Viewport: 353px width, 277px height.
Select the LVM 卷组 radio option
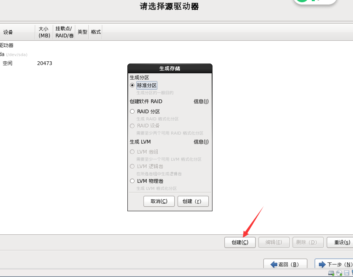pos(132,152)
